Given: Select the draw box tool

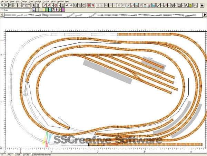Looking at the screenshot, I should pyautogui.click(x=179, y=6).
